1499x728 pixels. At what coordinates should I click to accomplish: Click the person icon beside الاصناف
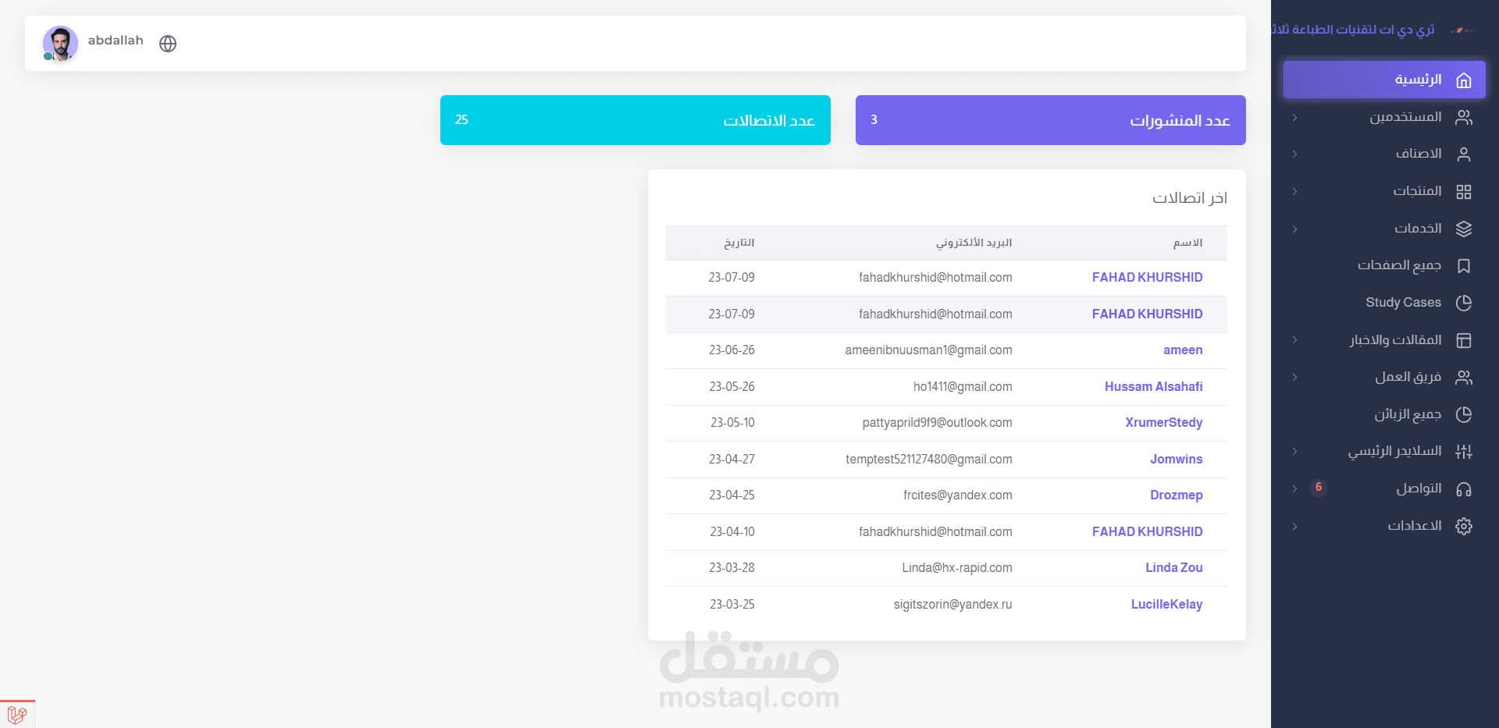click(x=1464, y=154)
